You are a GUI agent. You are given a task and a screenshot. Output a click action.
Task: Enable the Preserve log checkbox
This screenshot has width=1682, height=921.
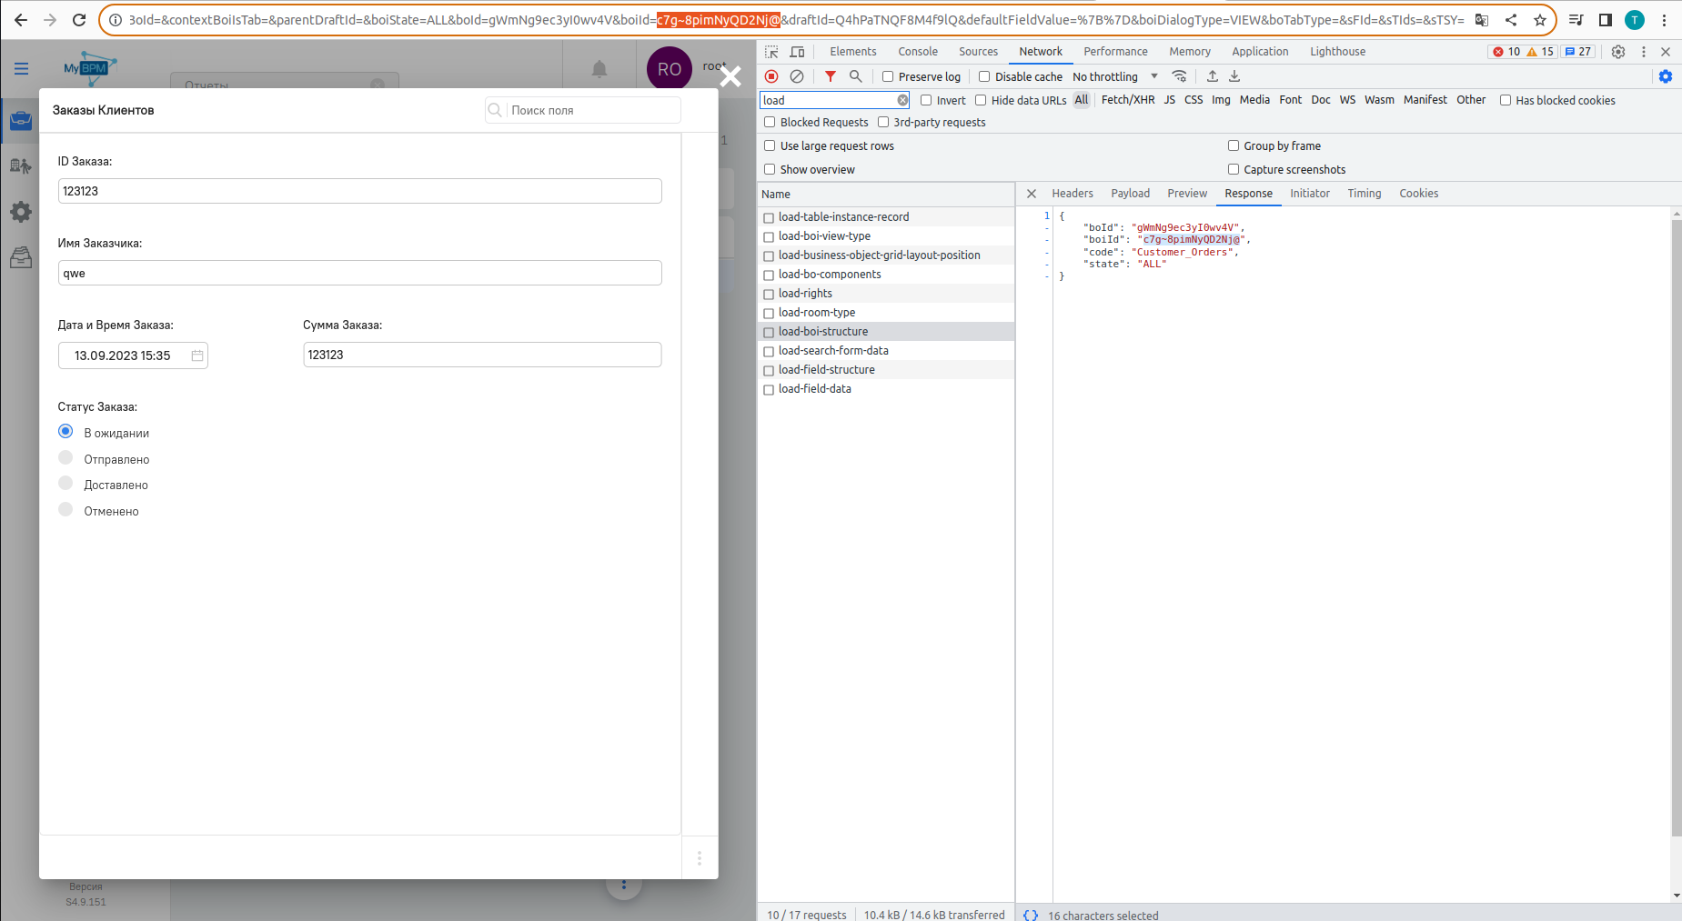tap(888, 76)
